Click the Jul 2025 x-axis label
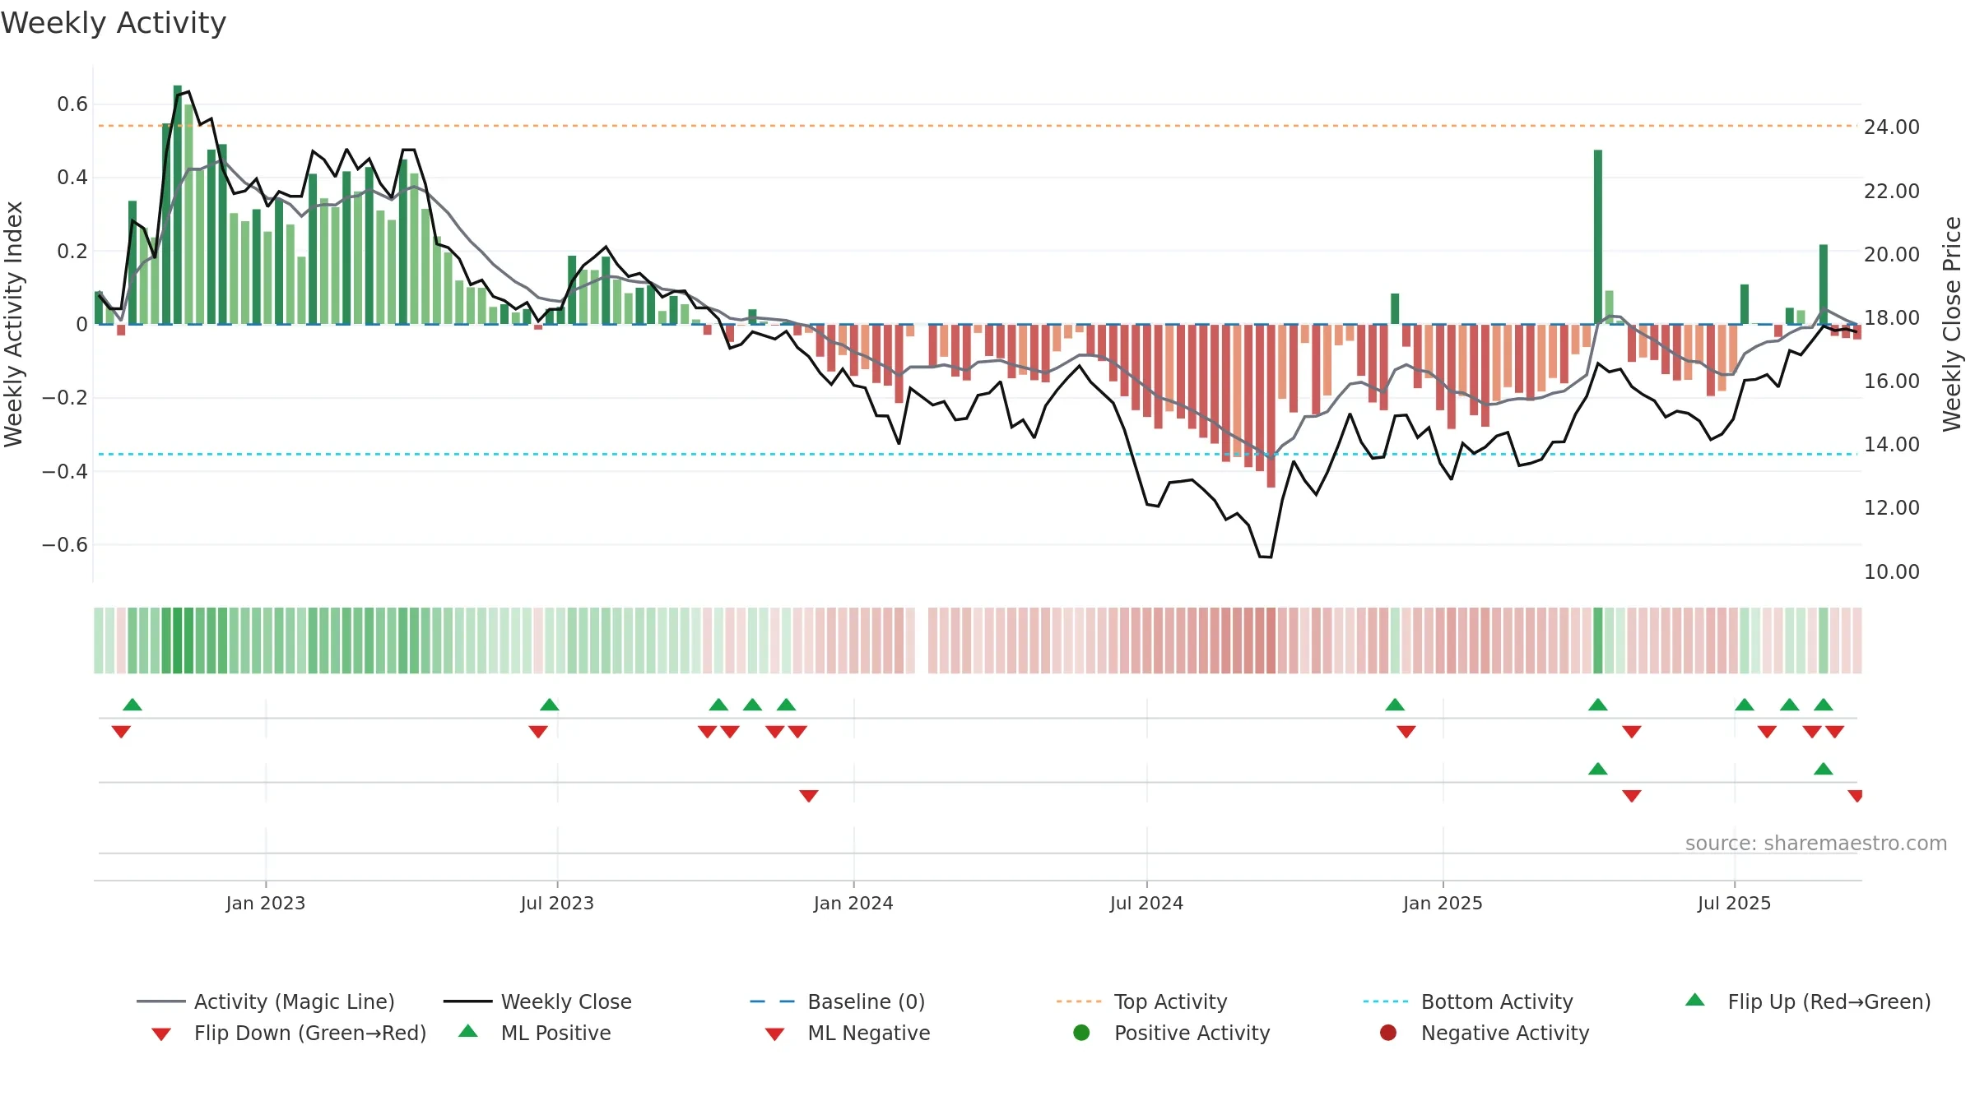 click(1734, 904)
